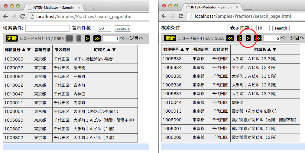Image resolution: width=305 pixels, height=153 pixels.
Task: Click the 表示件数 field in records 41-50 window
Action: click(x=263, y=28)
